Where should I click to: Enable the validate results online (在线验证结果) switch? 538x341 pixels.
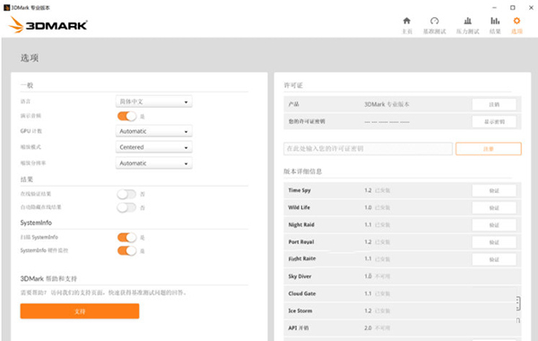pyautogui.click(x=126, y=195)
